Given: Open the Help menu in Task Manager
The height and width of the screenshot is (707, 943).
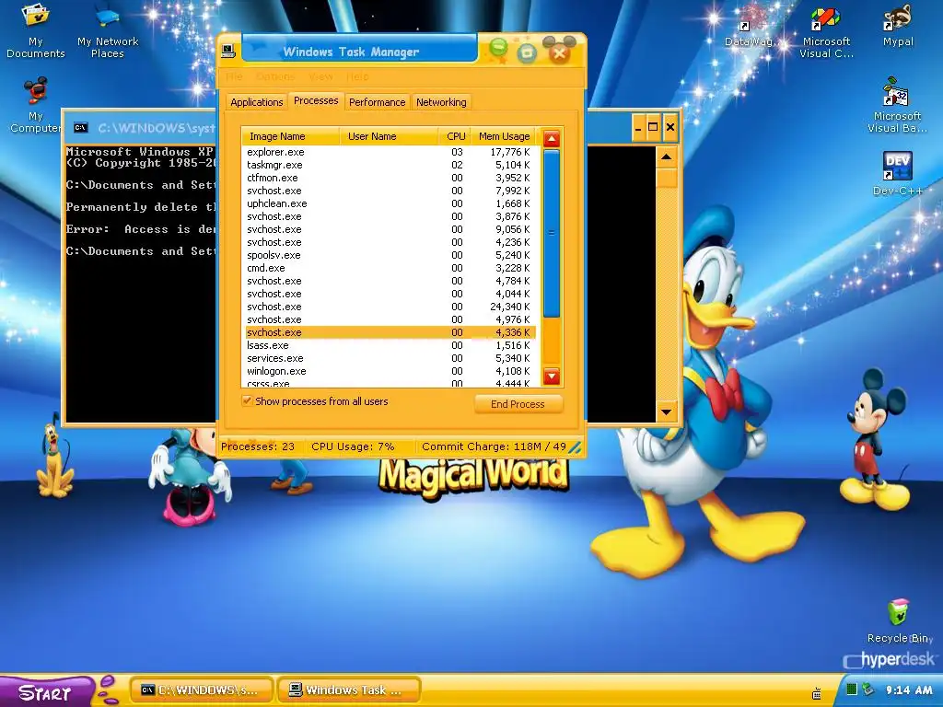Looking at the screenshot, I should point(357,76).
